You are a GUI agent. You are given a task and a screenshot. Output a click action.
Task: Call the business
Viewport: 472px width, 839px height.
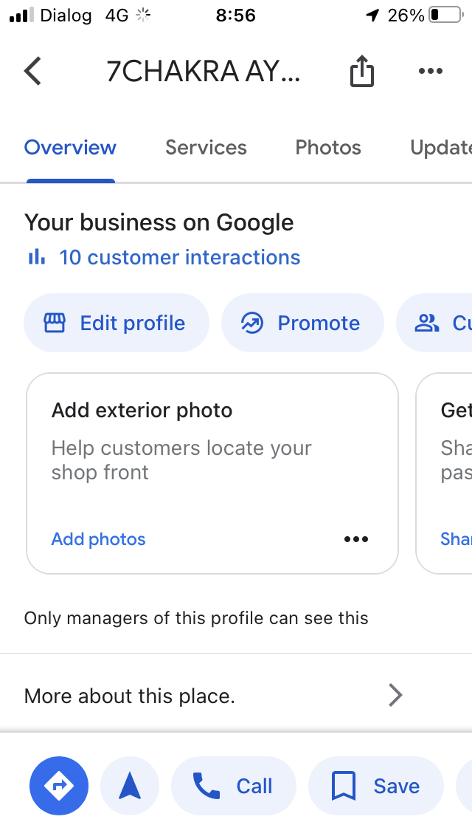tap(233, 786)
